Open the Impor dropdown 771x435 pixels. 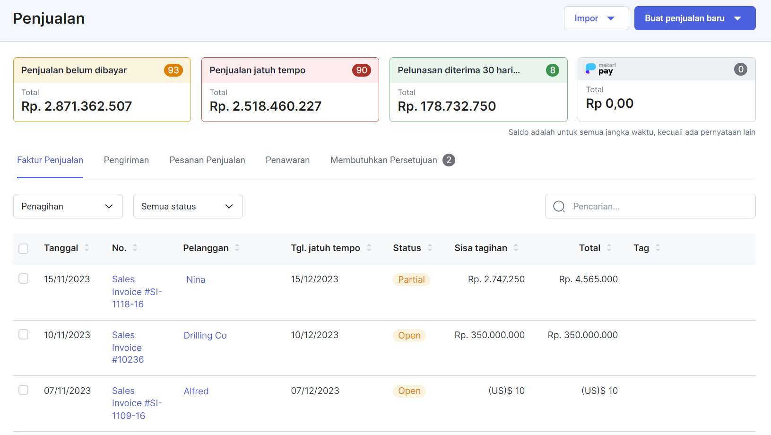(x=596, y=18)
